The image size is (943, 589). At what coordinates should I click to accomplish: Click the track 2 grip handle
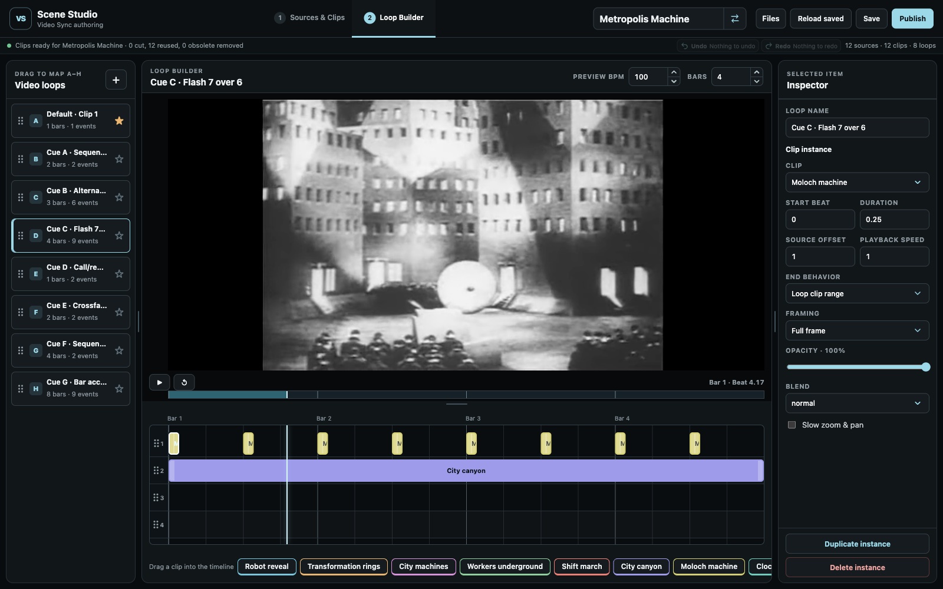pos(156,471)
